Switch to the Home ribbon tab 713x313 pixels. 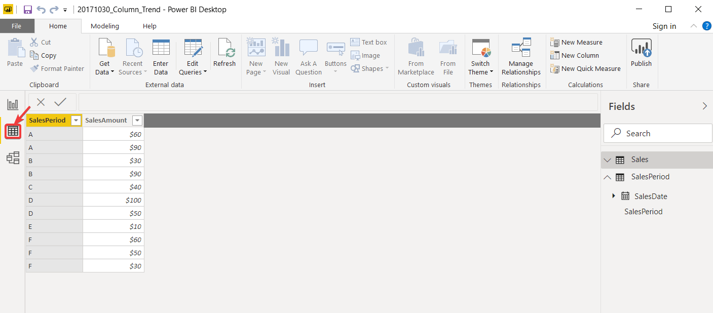tap(58, 26)
